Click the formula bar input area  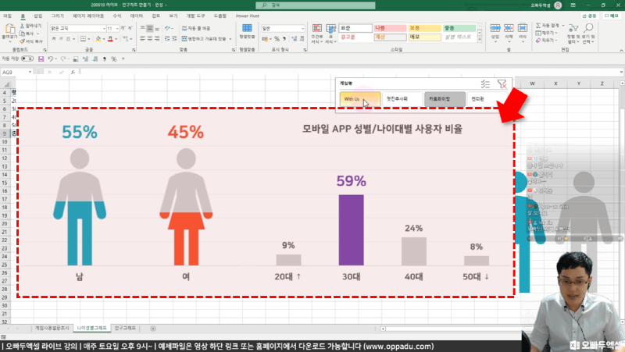[351, 72]
